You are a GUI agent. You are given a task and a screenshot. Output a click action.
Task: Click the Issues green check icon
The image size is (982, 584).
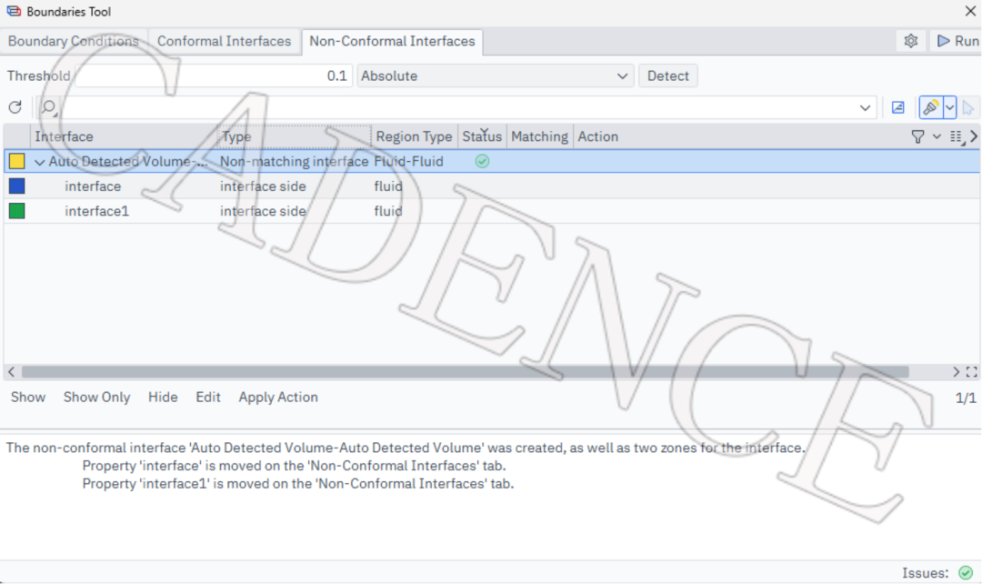pyautogui.click(x=966, y=573)
